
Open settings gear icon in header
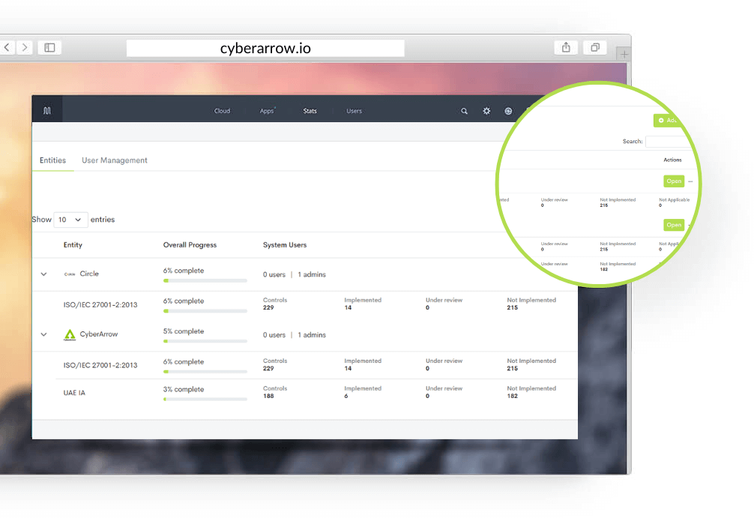[486, 111]
